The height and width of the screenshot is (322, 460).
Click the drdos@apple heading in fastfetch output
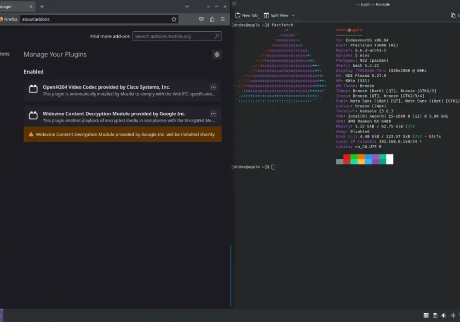point(349,30)
